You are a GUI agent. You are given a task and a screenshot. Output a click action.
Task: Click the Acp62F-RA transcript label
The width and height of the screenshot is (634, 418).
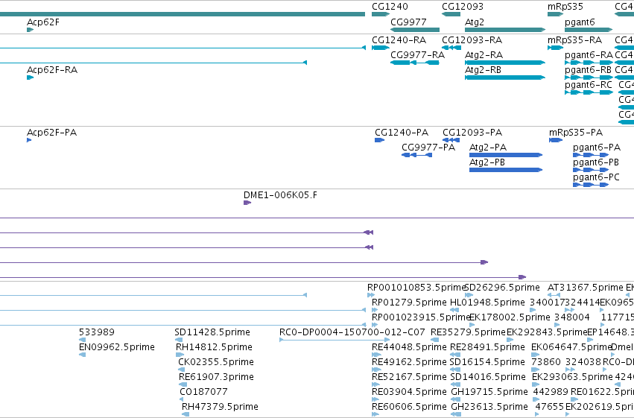(x=52, y=70)
